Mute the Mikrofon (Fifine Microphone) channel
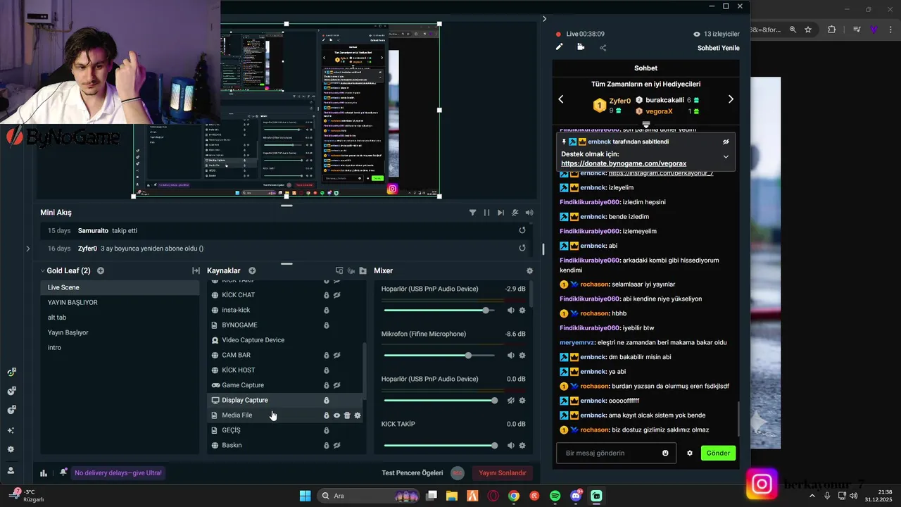 (x=511, y=356)
